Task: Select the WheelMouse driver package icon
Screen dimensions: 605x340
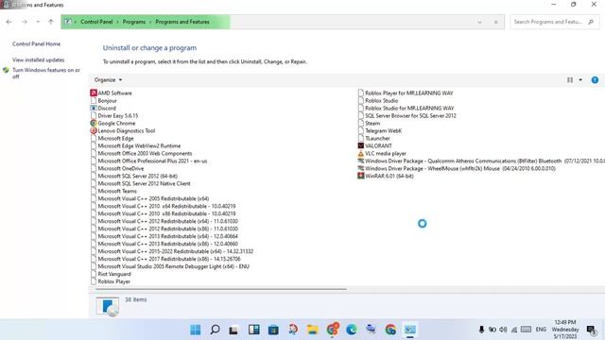Action: coord(361,168)
